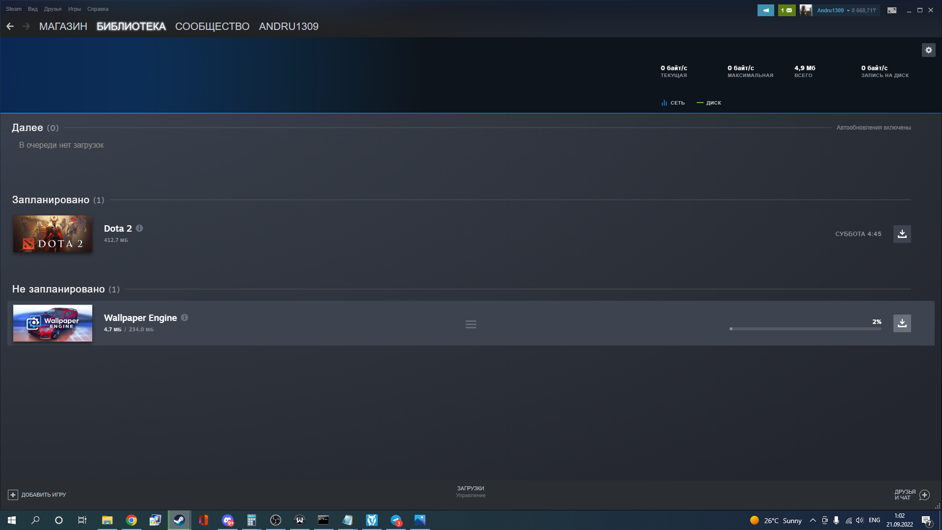Click Wallpaper Engine 2% progress bar
The width and height of the screenshot is (942, 530).
[x=805, y=329]
